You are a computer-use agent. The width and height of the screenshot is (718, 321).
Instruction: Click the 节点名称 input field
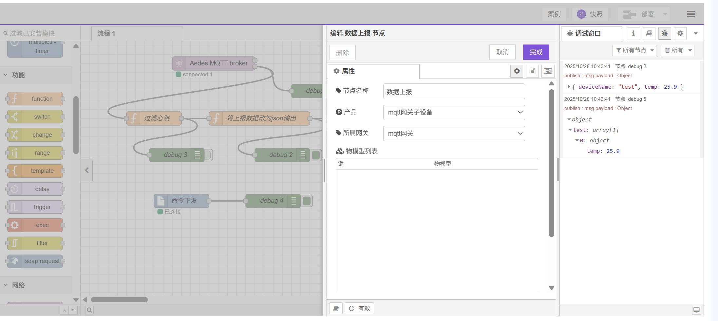tap(454, 92)
